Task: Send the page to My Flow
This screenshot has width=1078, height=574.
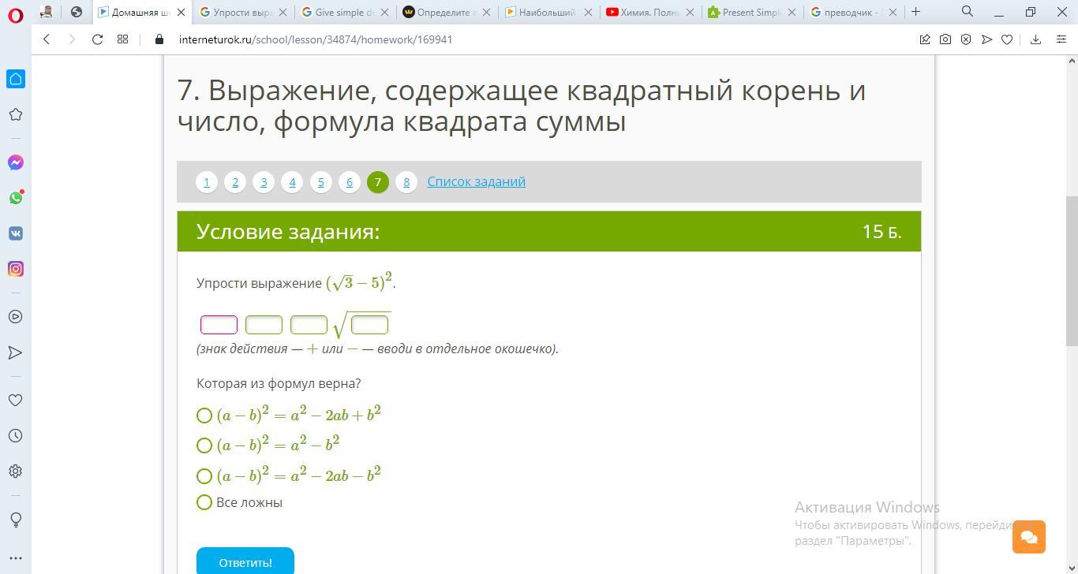Action: 986,39
